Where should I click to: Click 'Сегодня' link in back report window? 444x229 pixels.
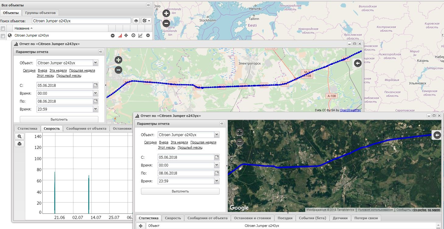tap(29, 70)
